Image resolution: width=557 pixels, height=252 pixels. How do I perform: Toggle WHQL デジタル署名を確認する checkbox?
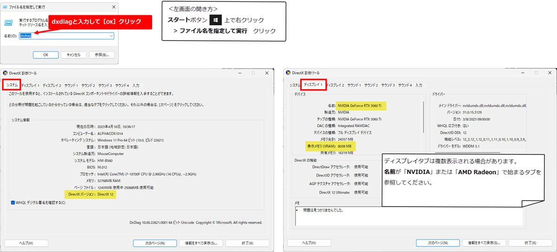(13, 202)
